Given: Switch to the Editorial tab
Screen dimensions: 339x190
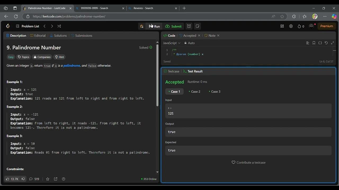Looking at the screenshot, I should coord(38,35).
